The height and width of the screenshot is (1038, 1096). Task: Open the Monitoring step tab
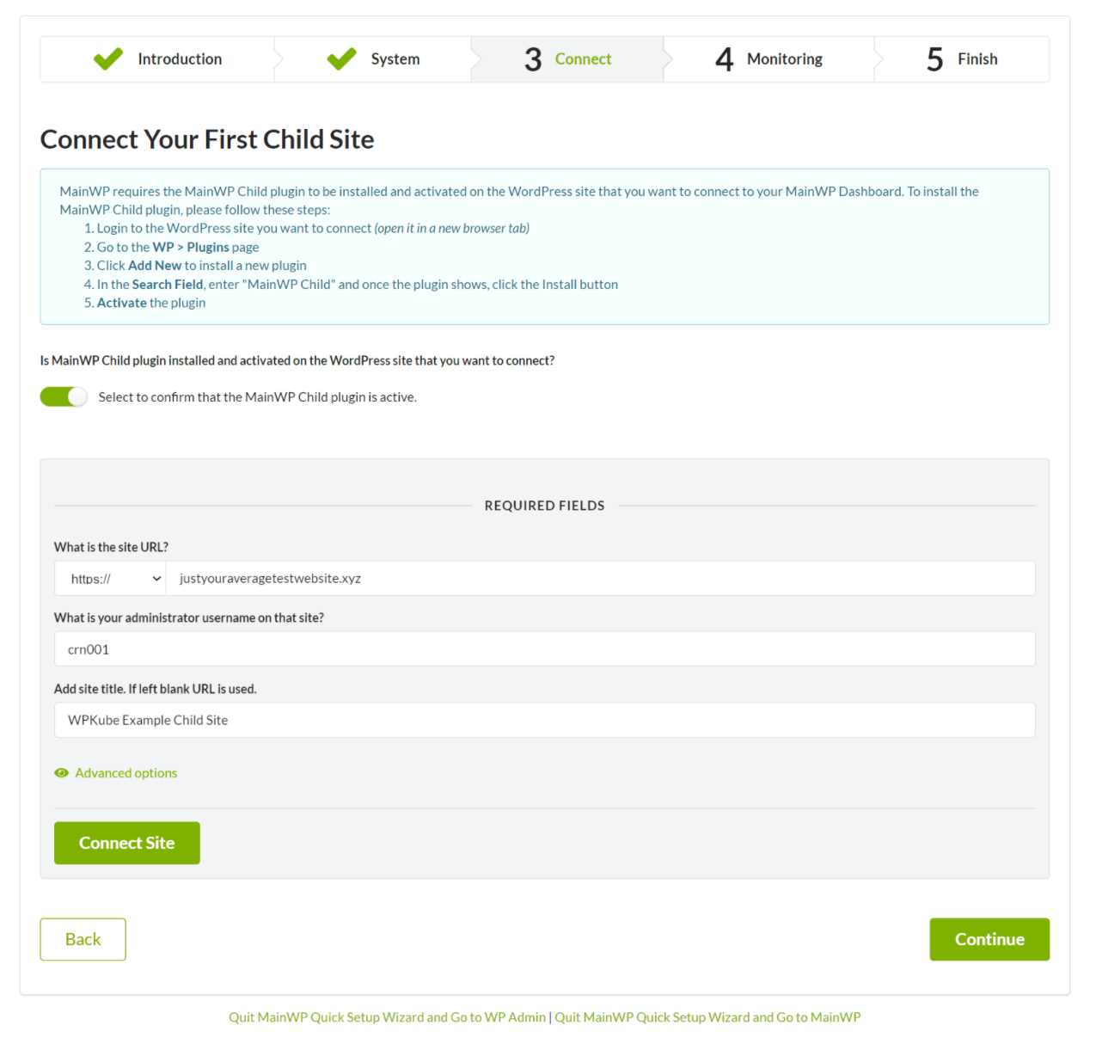tap(784, 59)
